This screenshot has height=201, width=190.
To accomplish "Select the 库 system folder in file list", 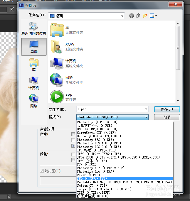I will coord(67,30).
